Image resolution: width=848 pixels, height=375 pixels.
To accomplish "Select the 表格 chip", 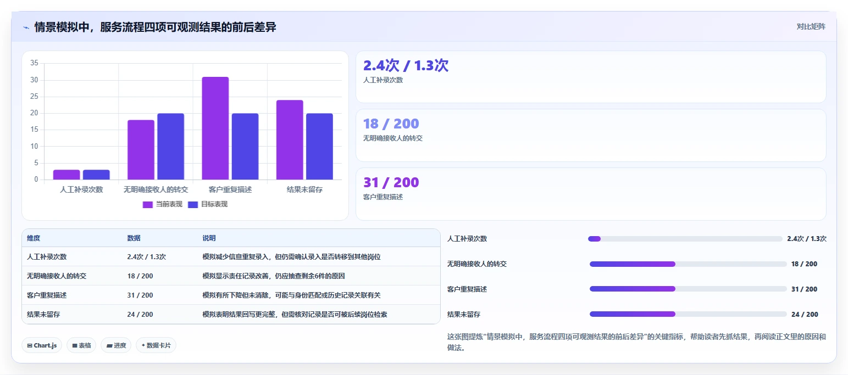I will (82, 345).
